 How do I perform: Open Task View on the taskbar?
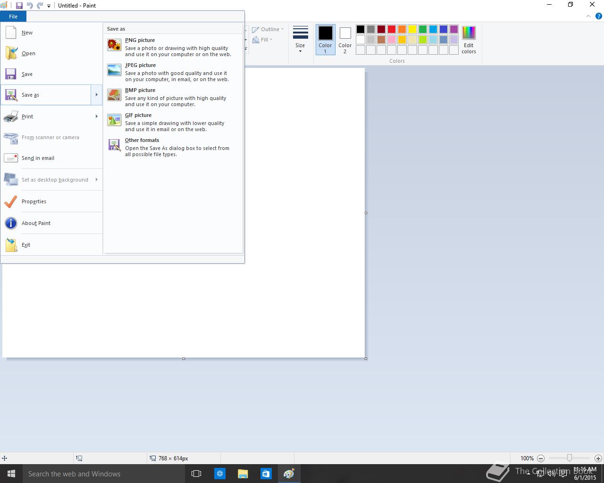(196, 474)
